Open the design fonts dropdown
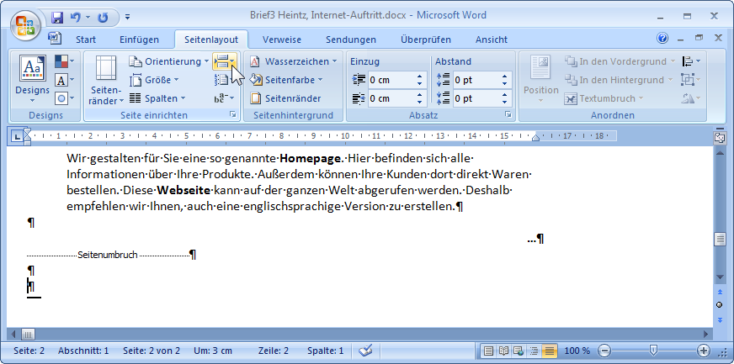This screenshot has width=734, height=364. coord(65,80)
